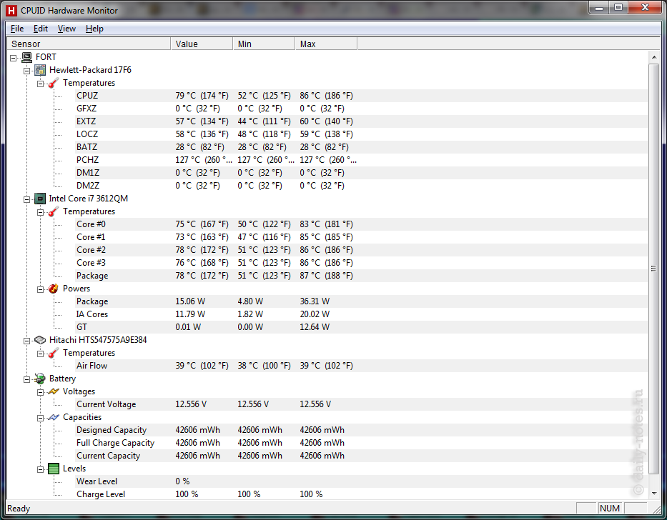
Task: Open the File menu
Action: pos(17,29)
